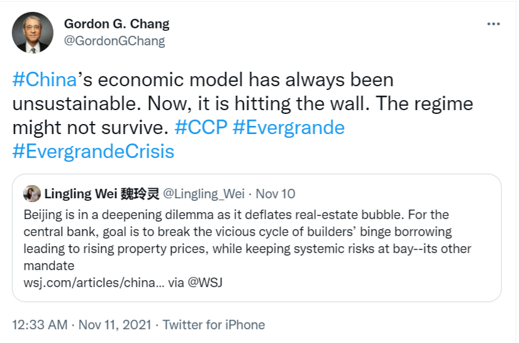Image resolution: width=519 pixels, height=343 pixels.
Task: Click the @GordonGChang handle
Action: [x=114, y=41]
